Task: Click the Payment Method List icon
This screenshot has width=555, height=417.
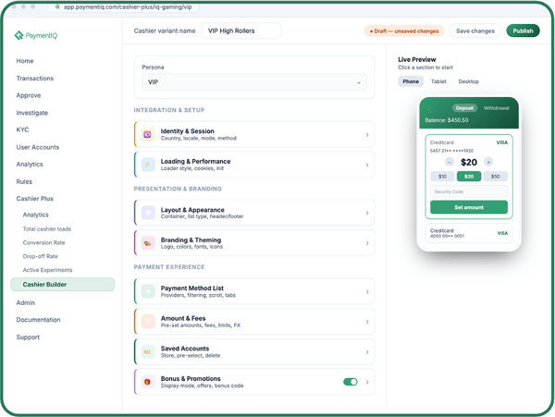Action: coord(148,291)
